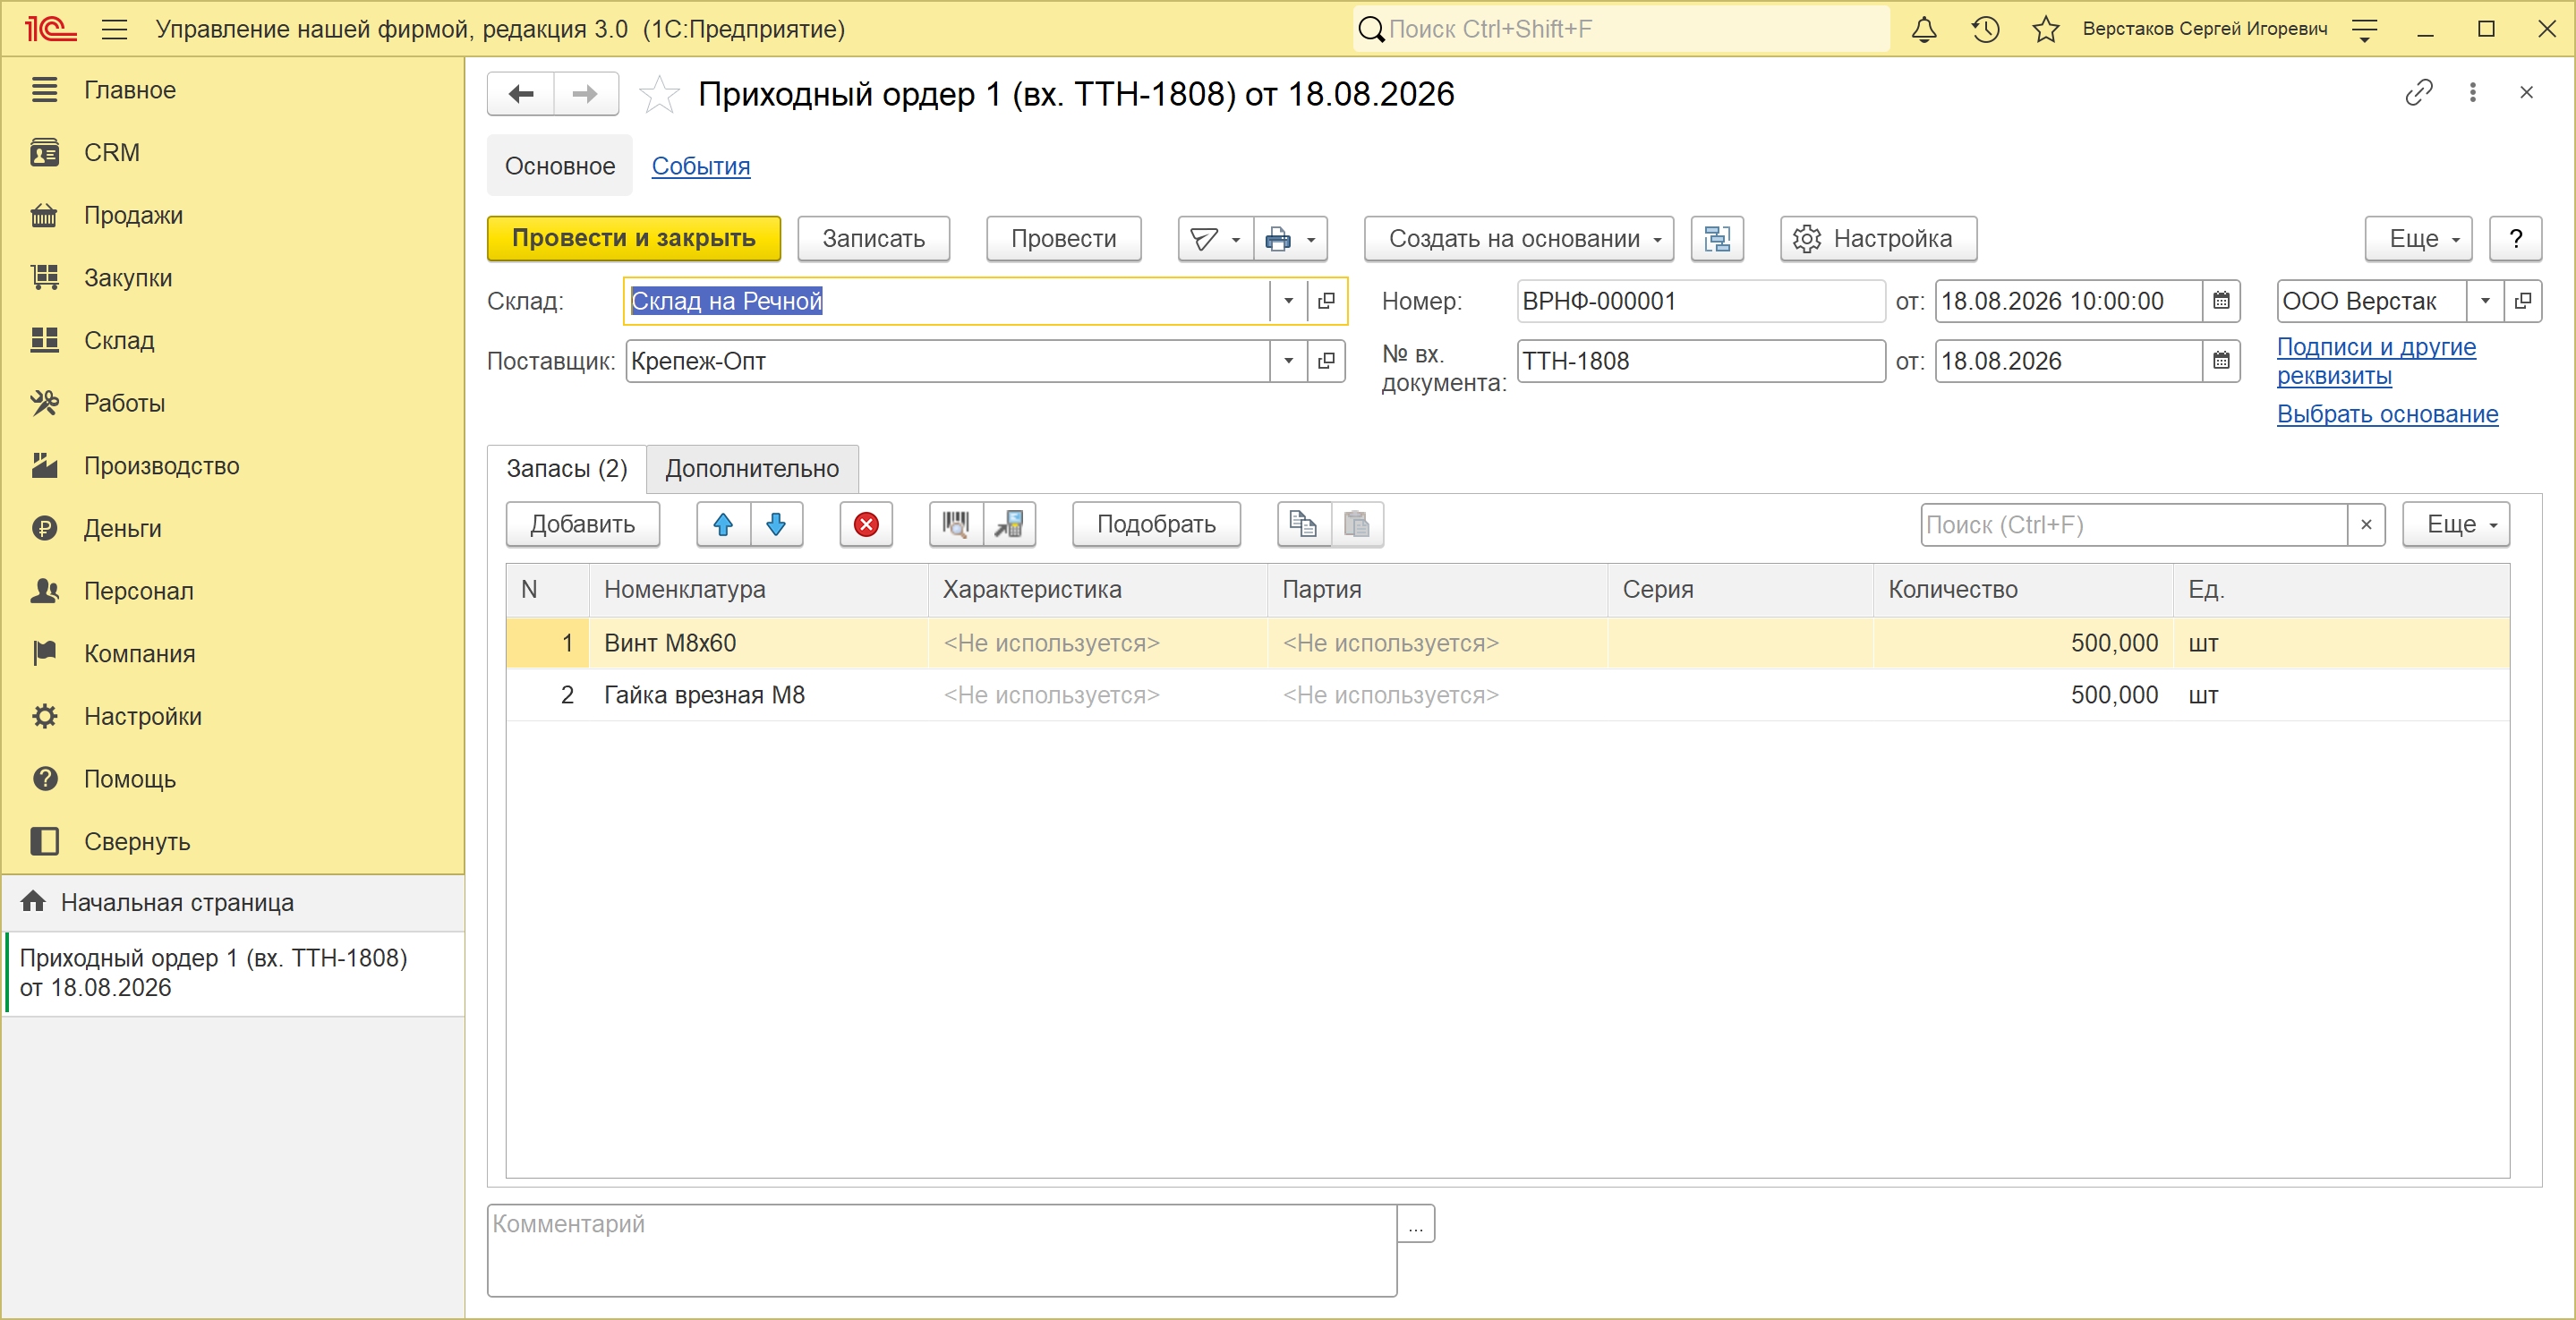The image size is (2576, 1320).
Task: Select row Гайка врезная М8
Action: click(1508, 695)
